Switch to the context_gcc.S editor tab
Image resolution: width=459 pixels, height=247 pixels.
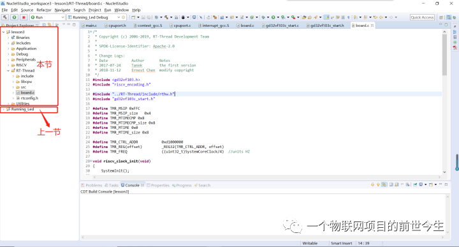148,26
